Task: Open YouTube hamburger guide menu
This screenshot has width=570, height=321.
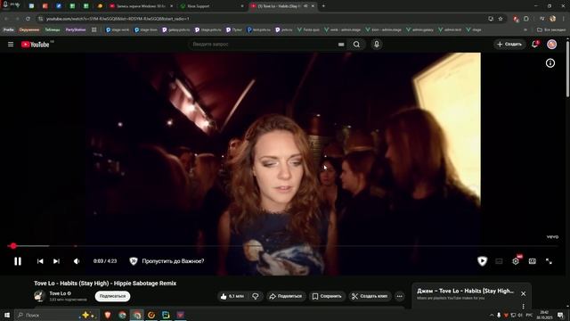Action: click(11, 44)
